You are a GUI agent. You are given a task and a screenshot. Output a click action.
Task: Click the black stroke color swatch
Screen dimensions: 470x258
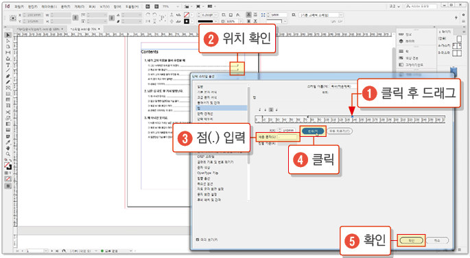(x=187, y=21)
